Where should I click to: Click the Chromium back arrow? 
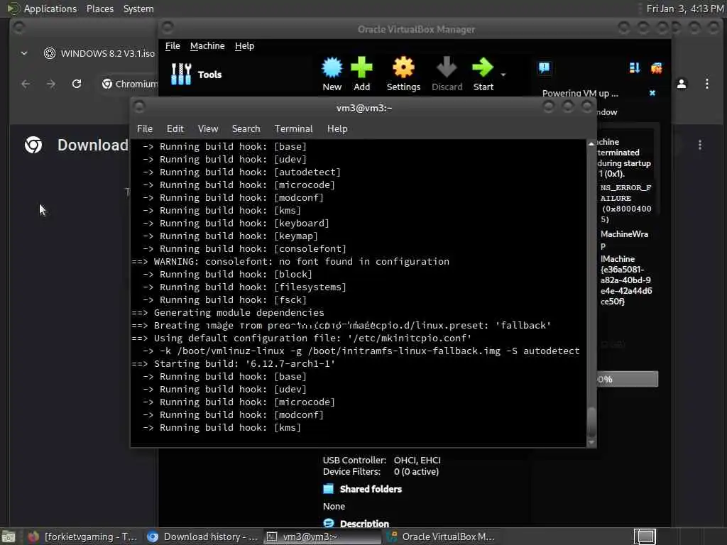pyautogui.click(x=26, y=84)
